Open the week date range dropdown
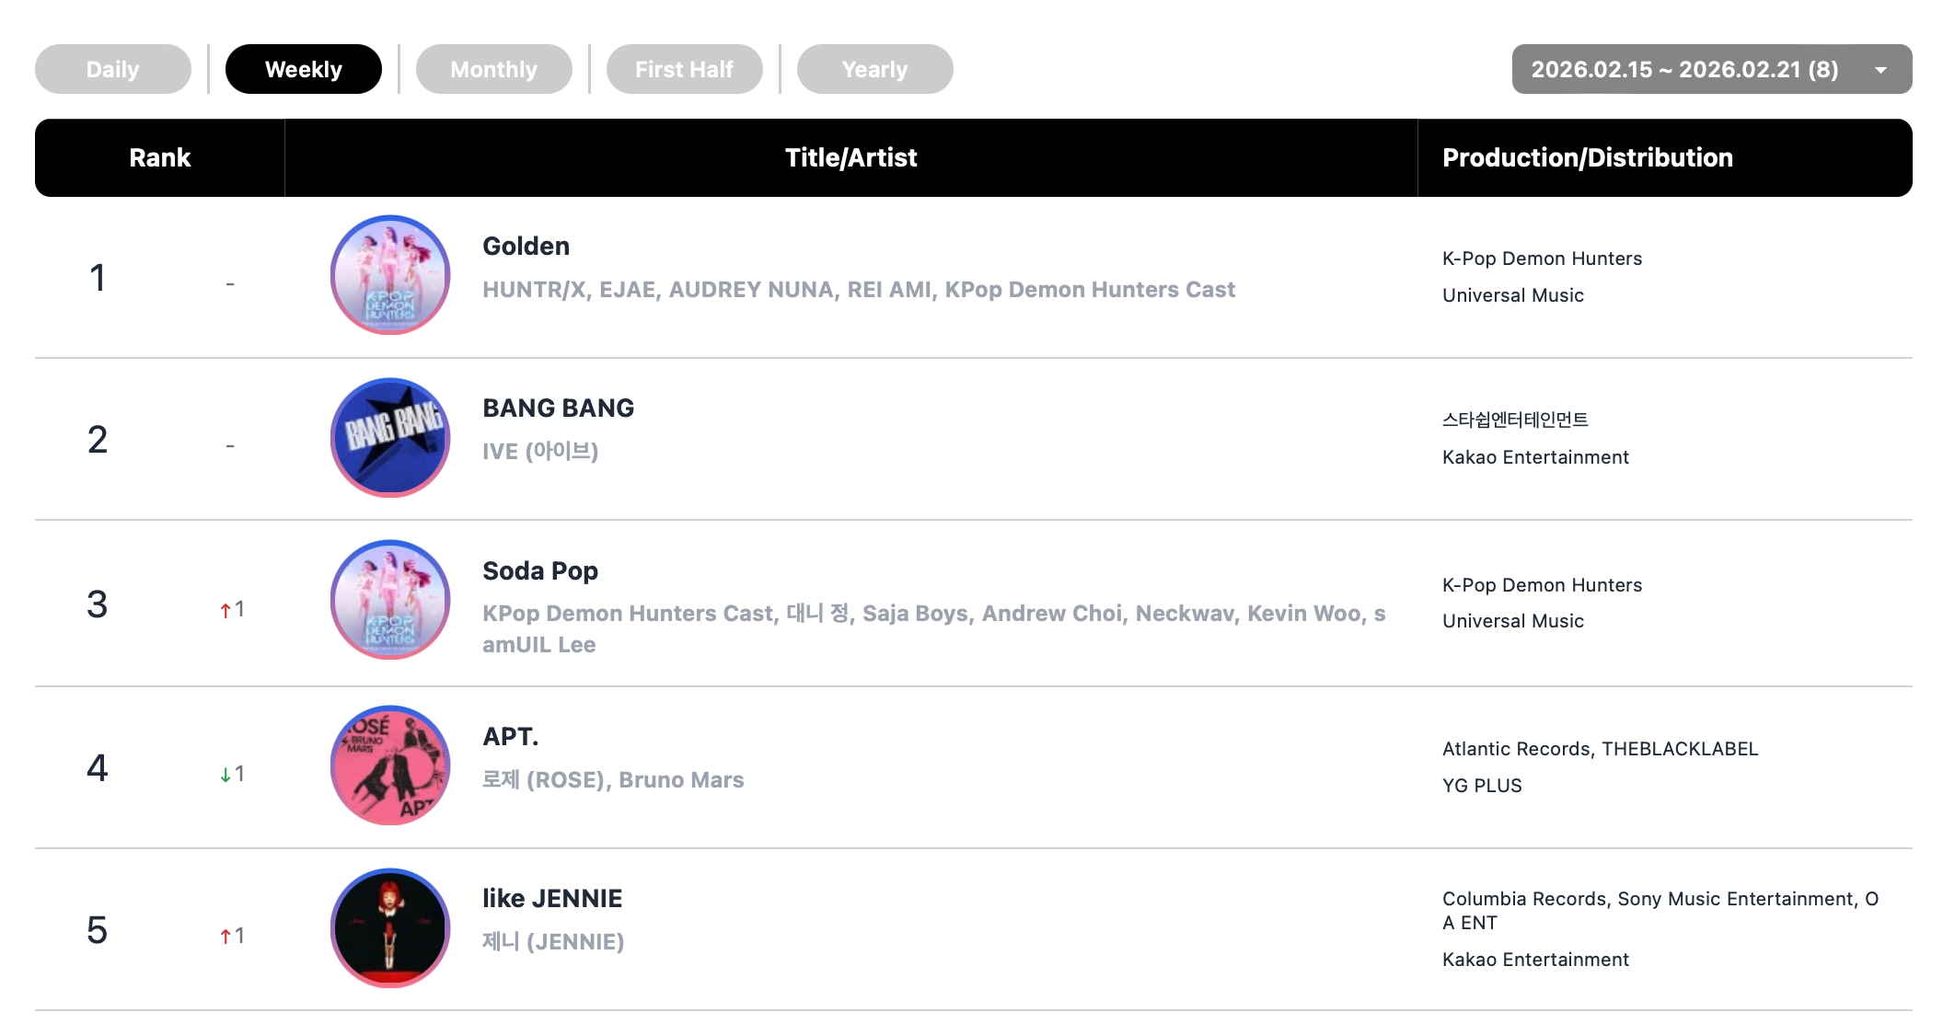Screen dimensions: 1955x1024 1684,69
